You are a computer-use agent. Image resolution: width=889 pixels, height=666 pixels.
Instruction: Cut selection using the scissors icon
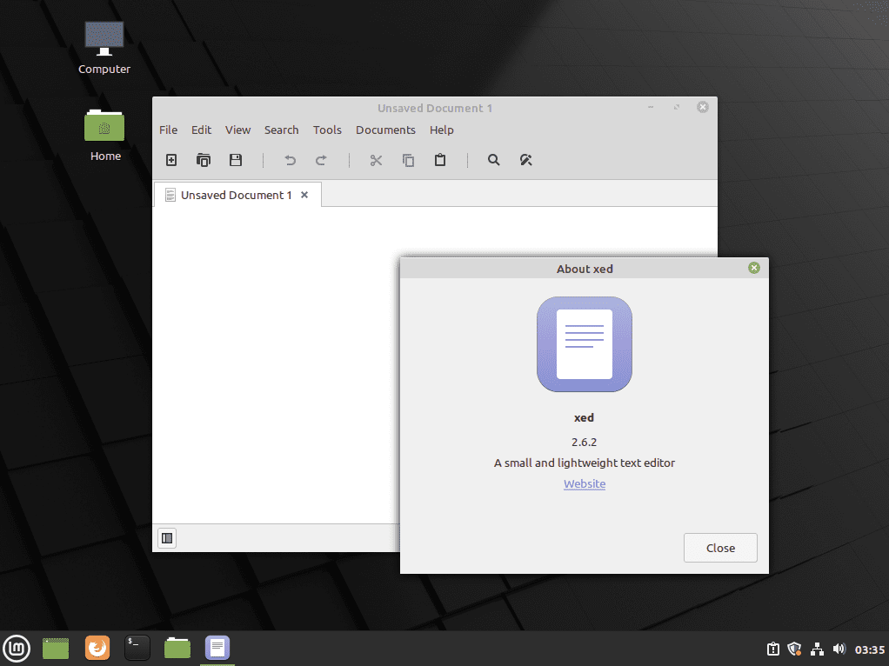(x=376, y=160)
